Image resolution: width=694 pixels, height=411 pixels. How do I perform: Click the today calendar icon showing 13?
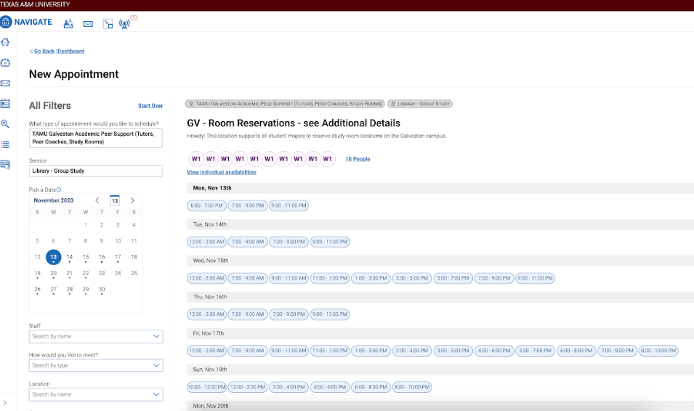(x=115, y=200)
